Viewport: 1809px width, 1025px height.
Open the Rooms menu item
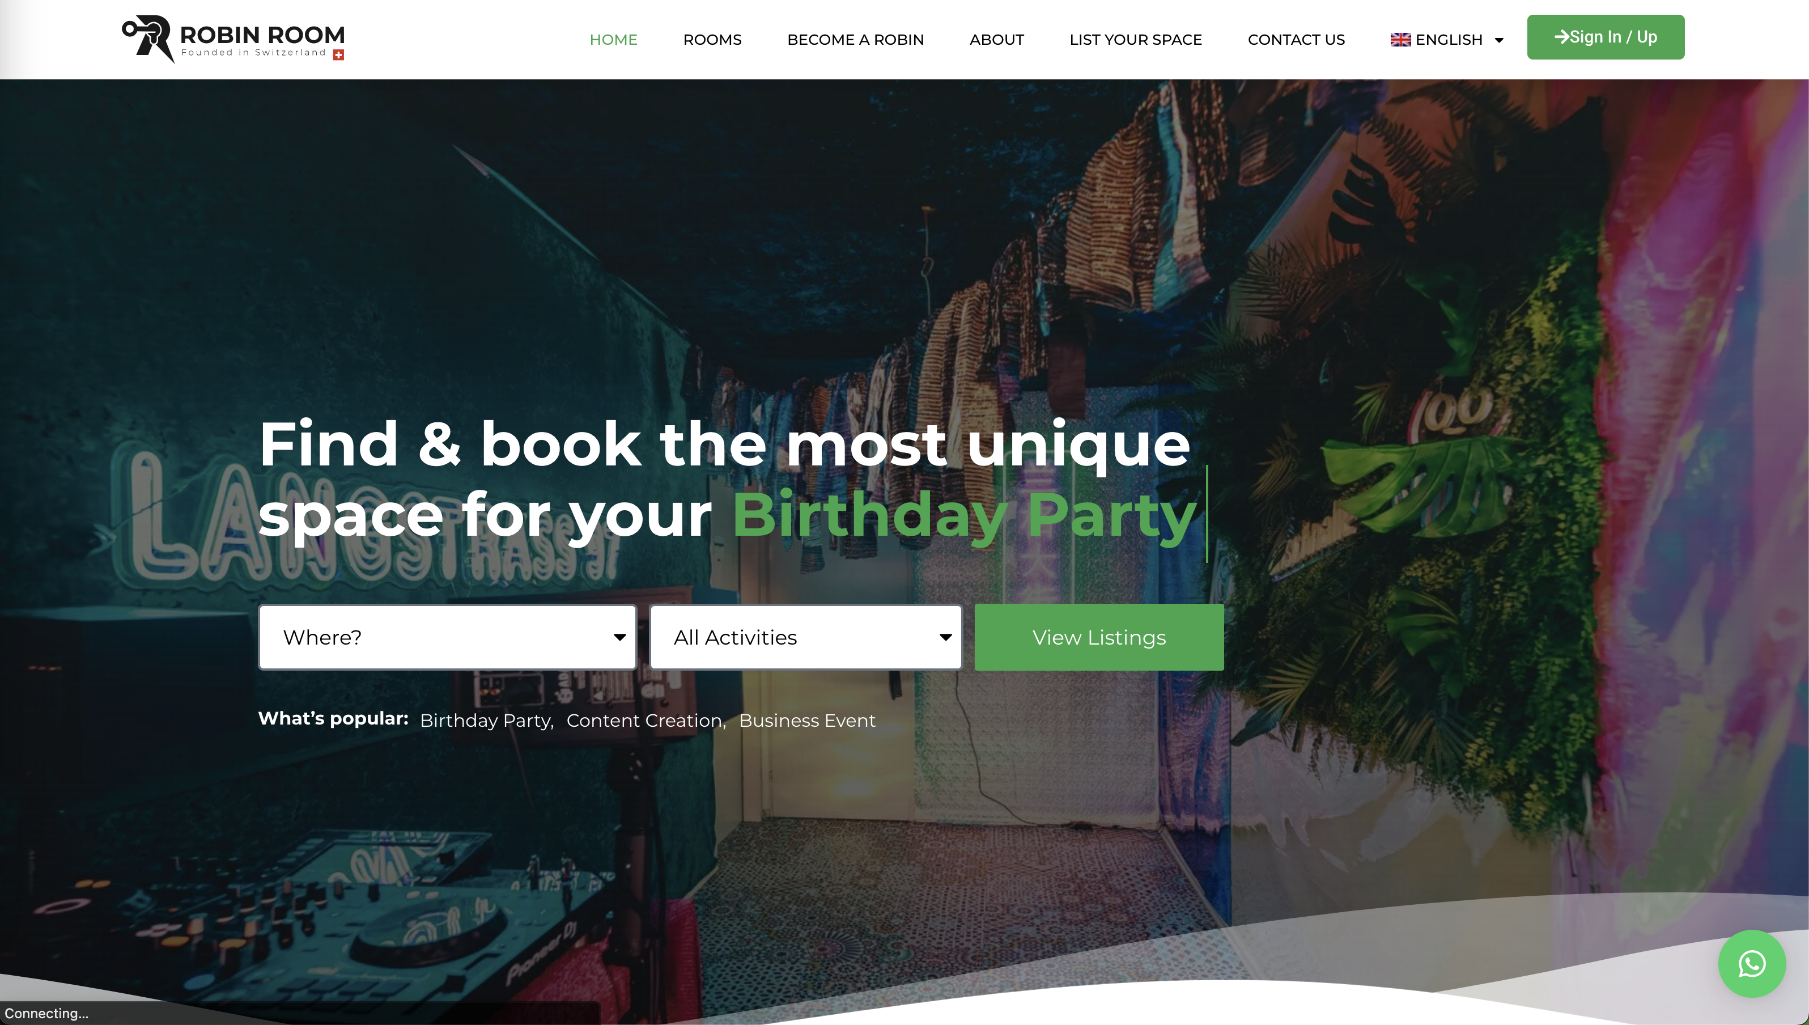[712, 40]
